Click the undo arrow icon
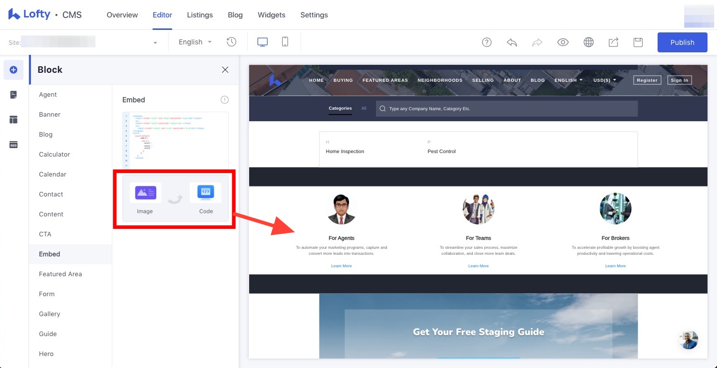The height and width of the screenshot is (368, 717). click(512, 42)
